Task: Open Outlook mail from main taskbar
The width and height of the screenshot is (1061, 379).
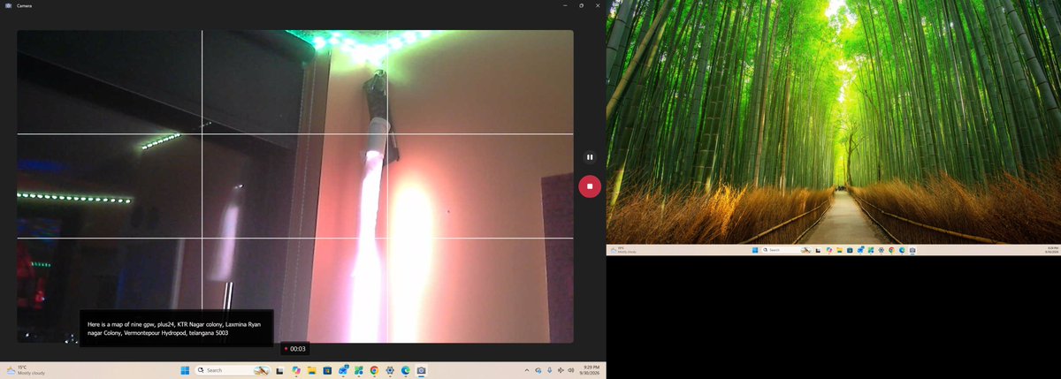Action: click(343, 370)
